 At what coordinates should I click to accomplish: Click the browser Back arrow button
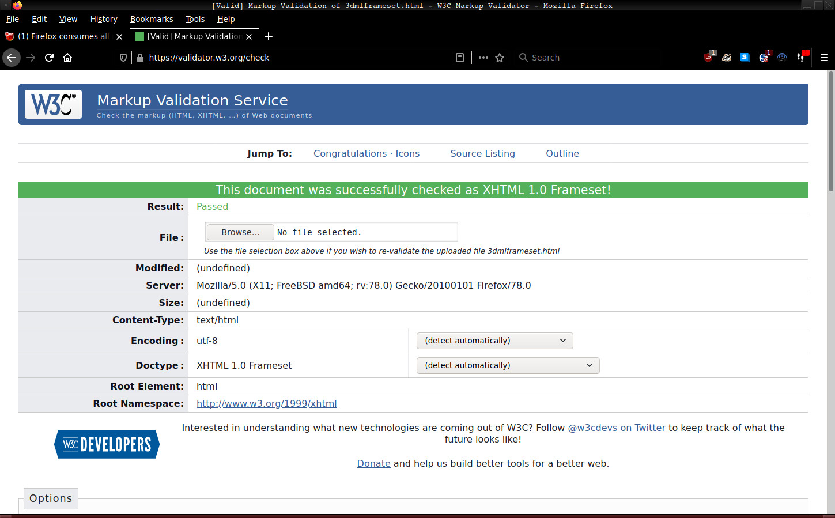12,58
